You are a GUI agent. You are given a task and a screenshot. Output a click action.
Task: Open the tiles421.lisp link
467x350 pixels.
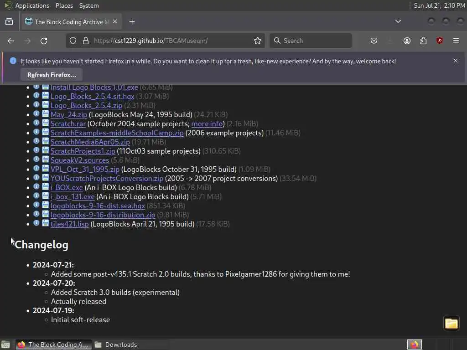click(70, 224)
